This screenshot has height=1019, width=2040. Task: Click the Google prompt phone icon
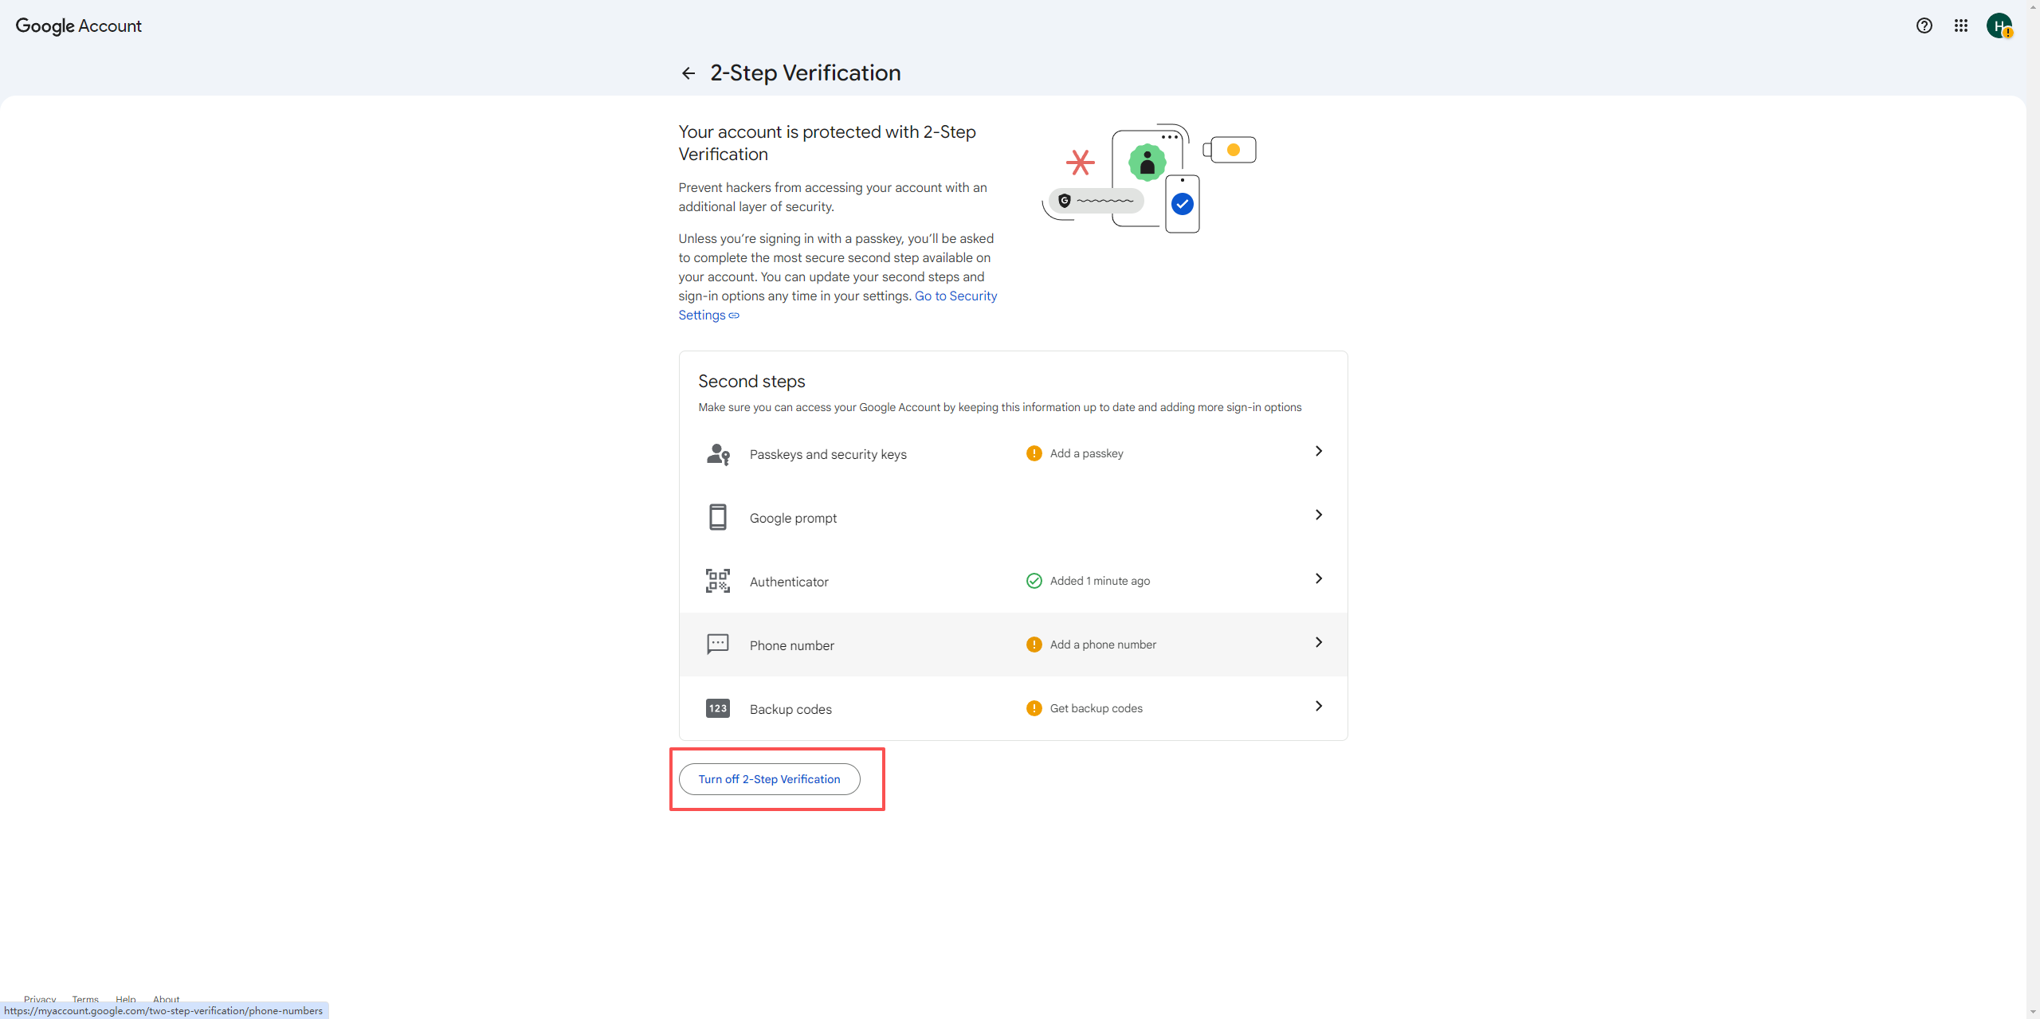click(718, 517)
